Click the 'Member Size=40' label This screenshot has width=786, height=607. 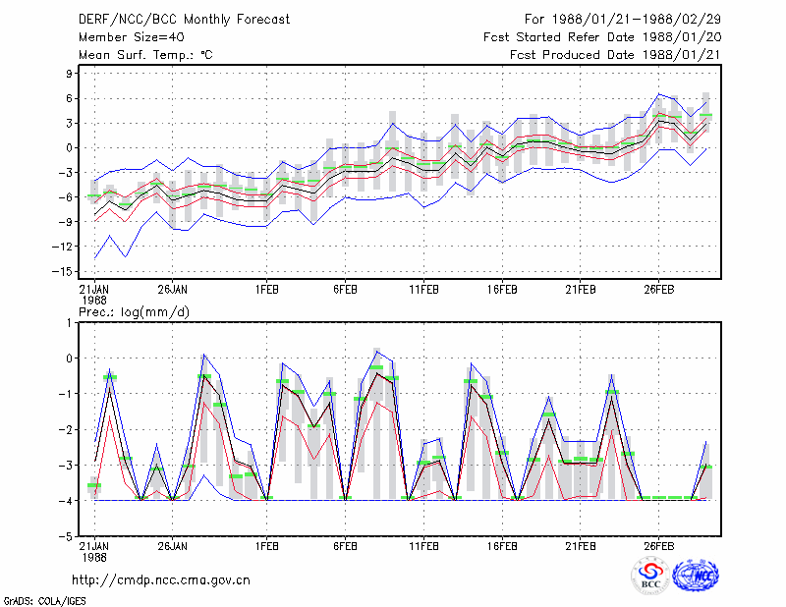132,37
